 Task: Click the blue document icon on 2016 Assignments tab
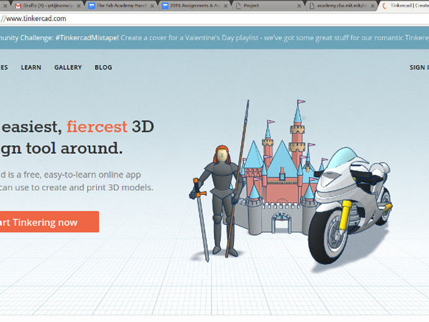(165, 6)
